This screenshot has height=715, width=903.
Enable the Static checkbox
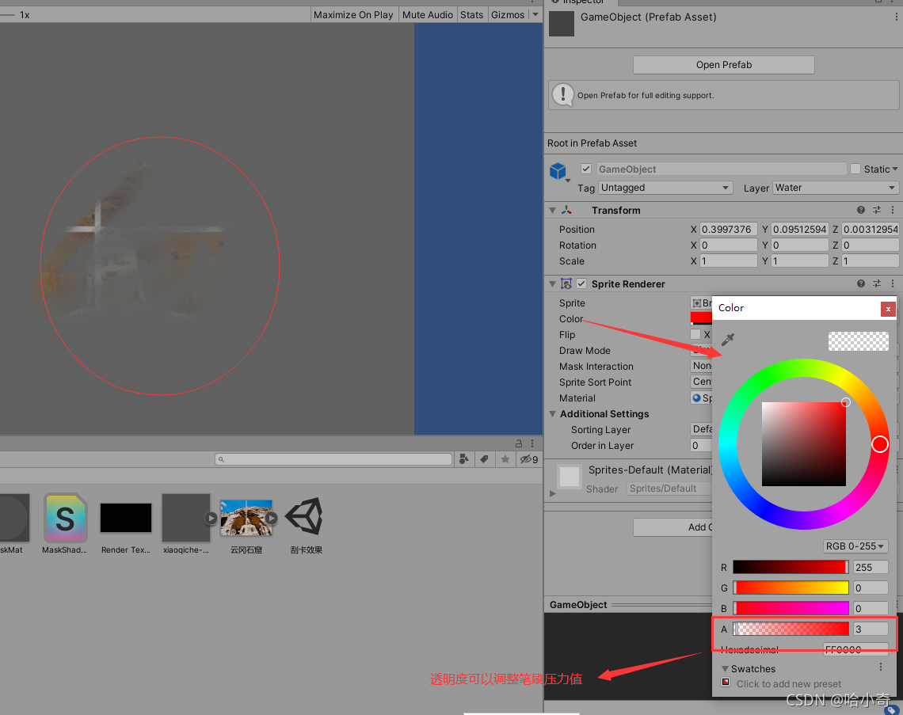click(855, 169)
